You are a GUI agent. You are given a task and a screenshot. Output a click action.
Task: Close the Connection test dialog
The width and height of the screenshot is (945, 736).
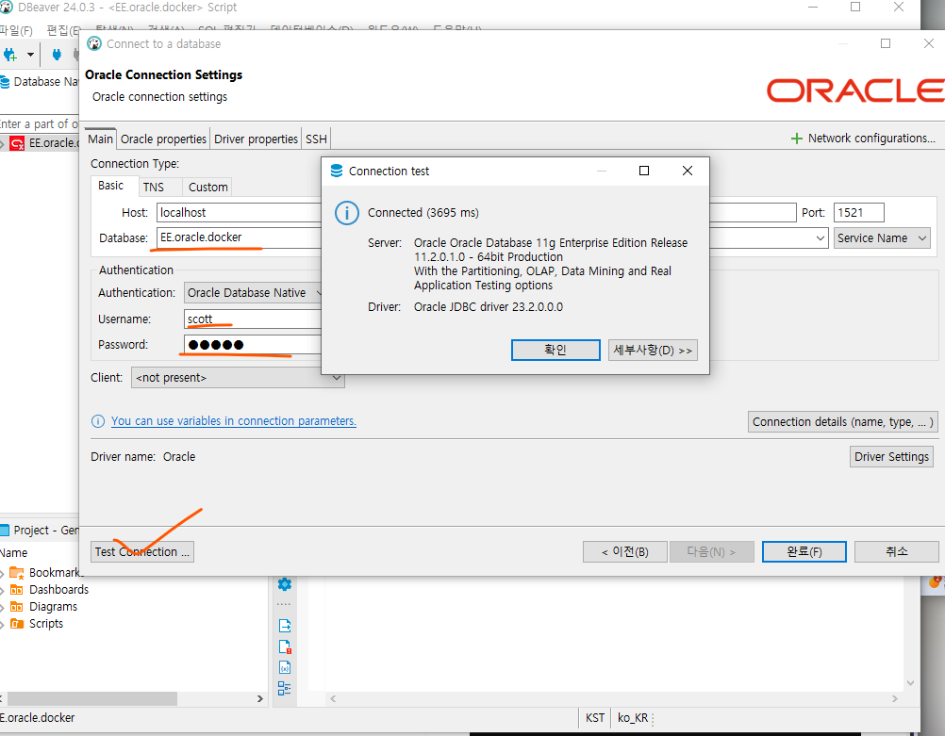[x=687, y=172]
